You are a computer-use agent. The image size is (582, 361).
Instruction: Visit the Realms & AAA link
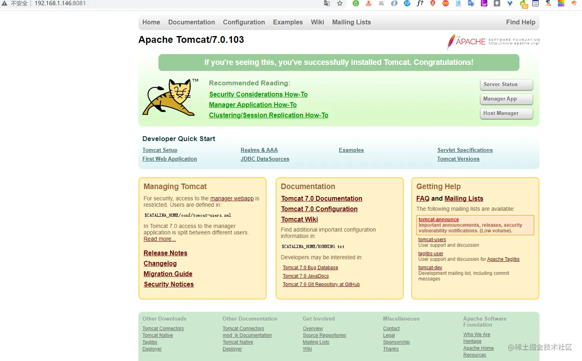(x=259, y=150)
